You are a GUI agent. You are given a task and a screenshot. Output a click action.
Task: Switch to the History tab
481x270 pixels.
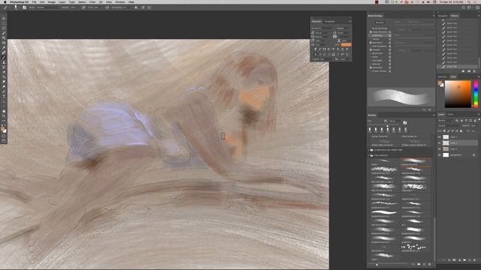(454, 16)
